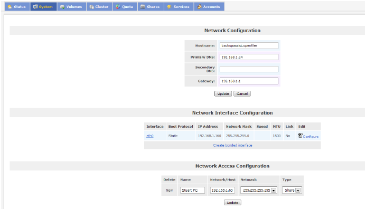Viewport: 366px width, 209px height.
Task: Click the Shares tab icon
Action: (x=143, y=7)
